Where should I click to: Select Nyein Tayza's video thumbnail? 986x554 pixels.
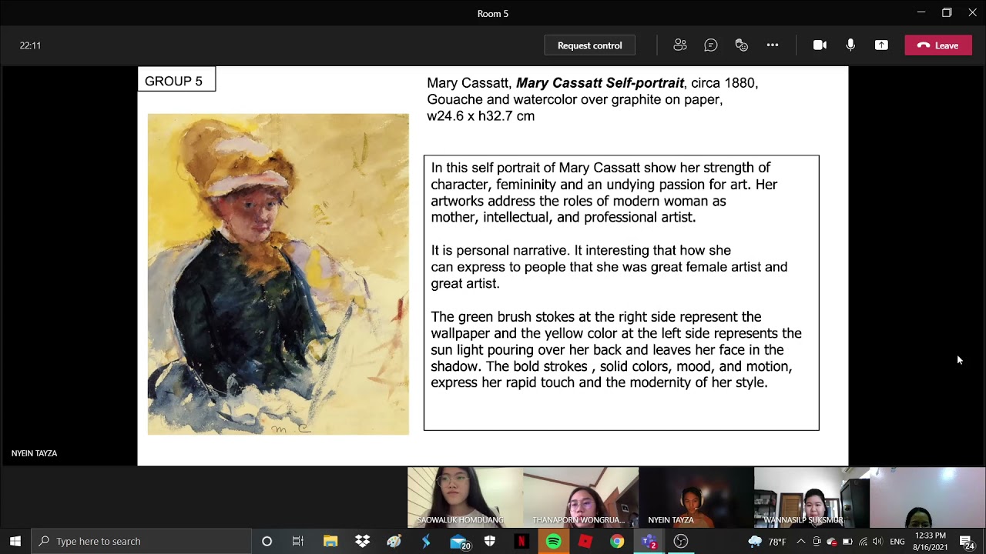click(x=696, y=497)
